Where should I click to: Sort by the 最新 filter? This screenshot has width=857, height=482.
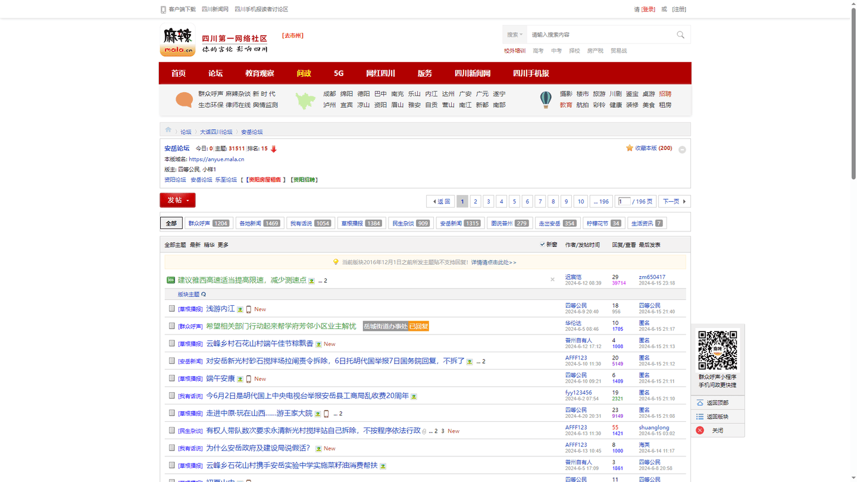point(195,245)
